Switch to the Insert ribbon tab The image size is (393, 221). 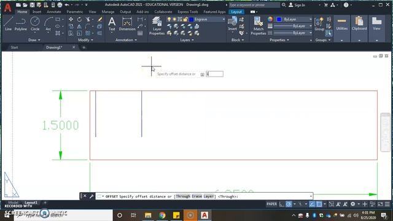click(37, 12)
